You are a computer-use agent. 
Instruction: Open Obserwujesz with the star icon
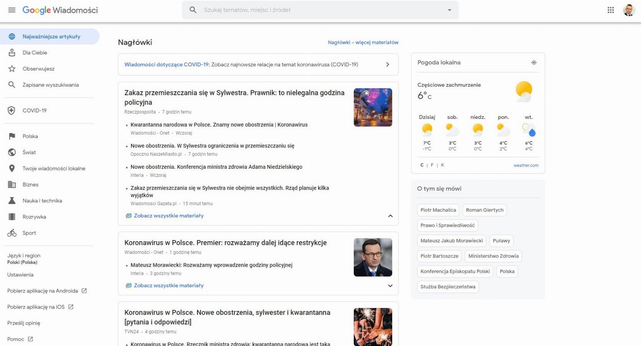[38, 69]
